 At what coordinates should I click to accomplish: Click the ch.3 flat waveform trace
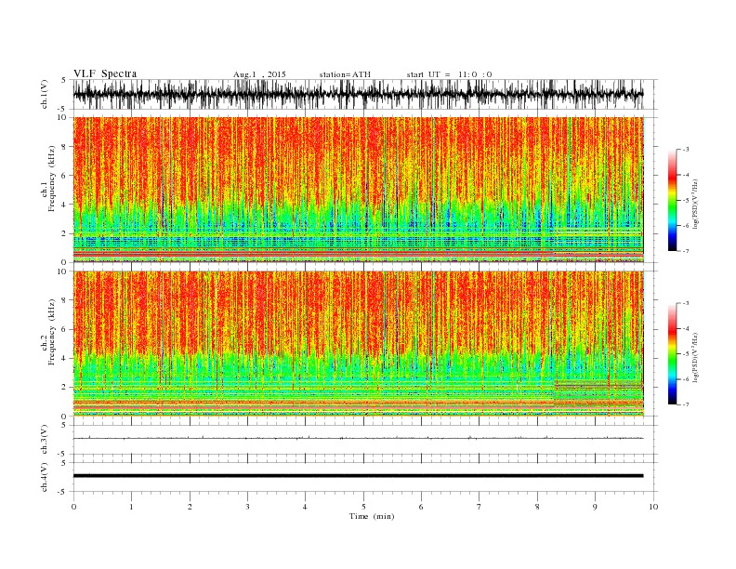358,438
